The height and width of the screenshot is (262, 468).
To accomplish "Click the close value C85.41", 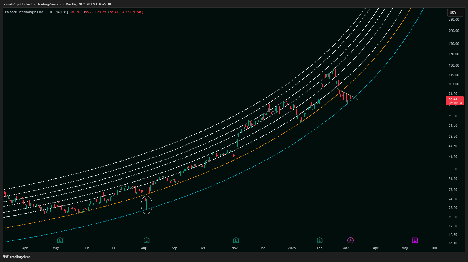I will tap(113, 12).
